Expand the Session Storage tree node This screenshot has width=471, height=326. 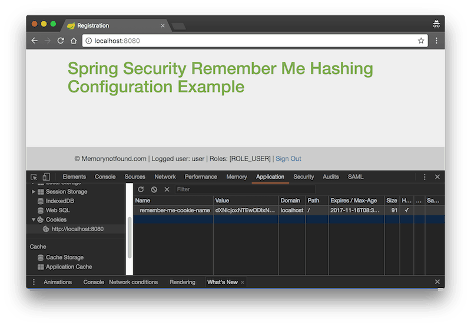(x=34, y=191)
